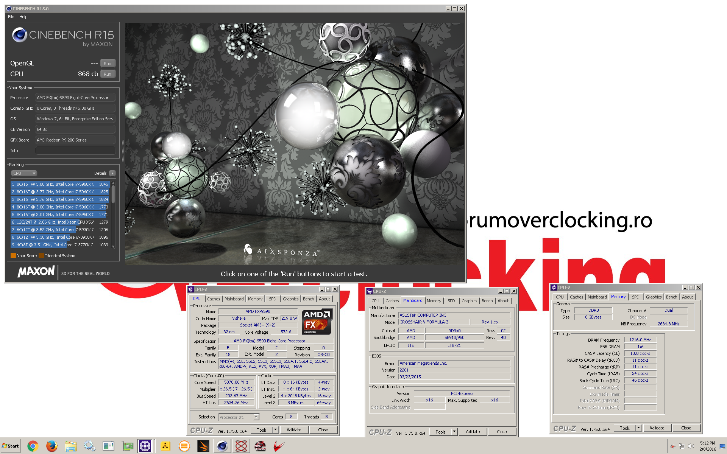Viewport: 727px width, 454px height.
Task: Run the CPU benchmark test
Action: click(x=108, y=74)
